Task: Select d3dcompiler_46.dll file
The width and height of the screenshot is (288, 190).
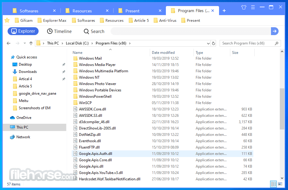Action: pos(94,122)
